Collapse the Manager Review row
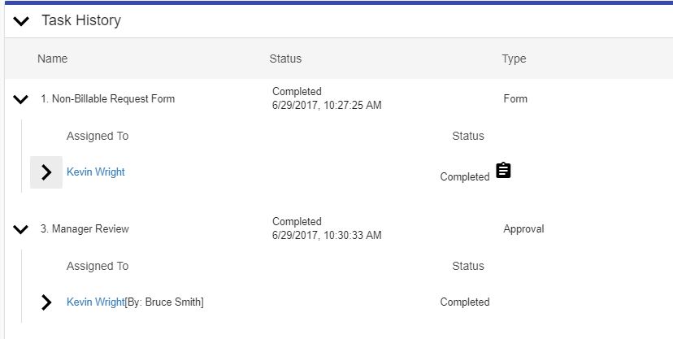Screen dimensions: 673x339 pos(20,229)
